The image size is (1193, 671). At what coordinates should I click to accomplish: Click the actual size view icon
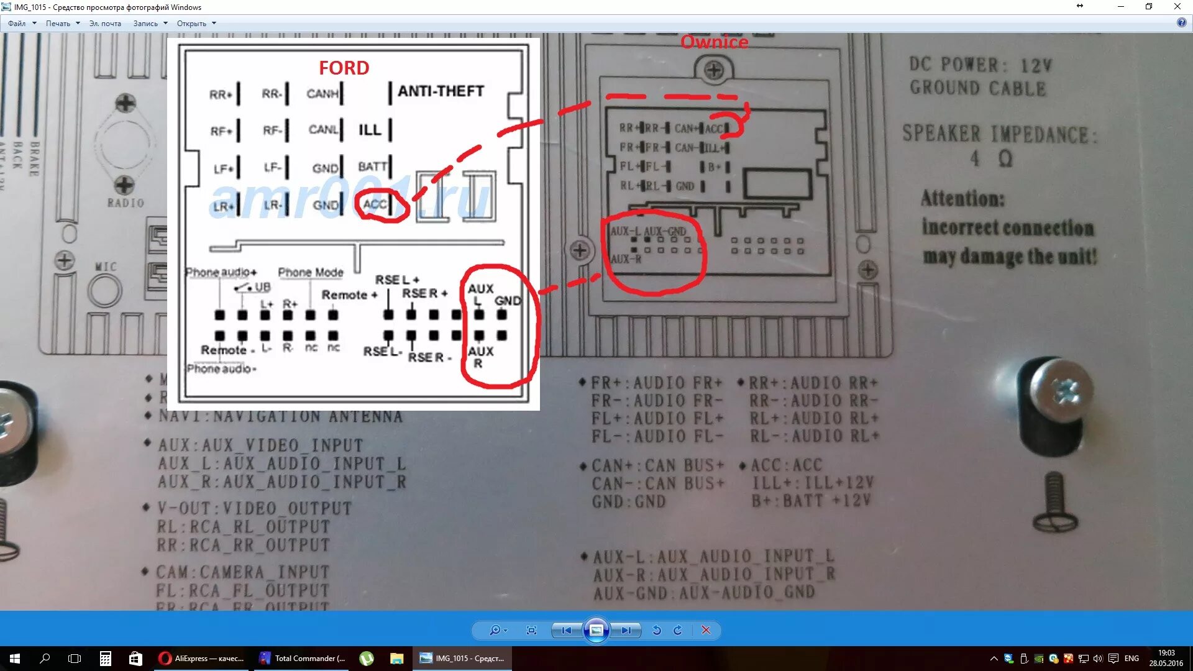point(531,630)
